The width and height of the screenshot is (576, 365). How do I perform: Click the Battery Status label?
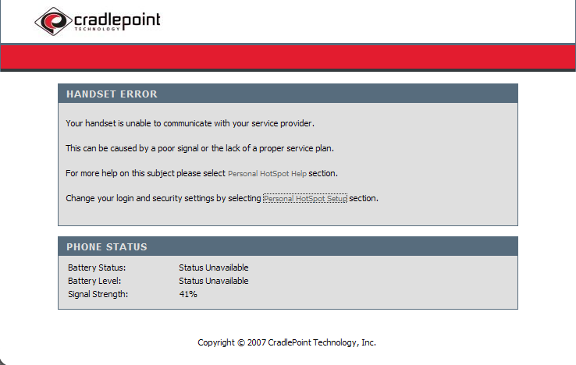(97, 268)
